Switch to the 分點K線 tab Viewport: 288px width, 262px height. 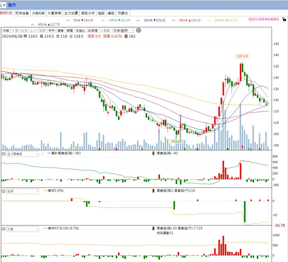[x=38, y=13]
